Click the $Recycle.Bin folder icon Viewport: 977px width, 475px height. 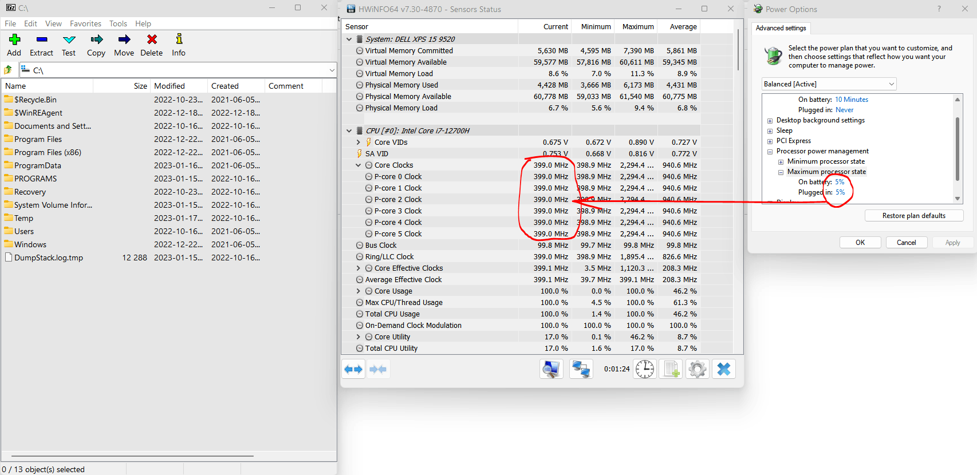pyautogui.click(x=9, y=99)
